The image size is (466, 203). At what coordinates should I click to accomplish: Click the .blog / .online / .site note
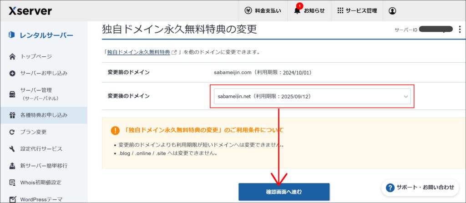(168, 154)
